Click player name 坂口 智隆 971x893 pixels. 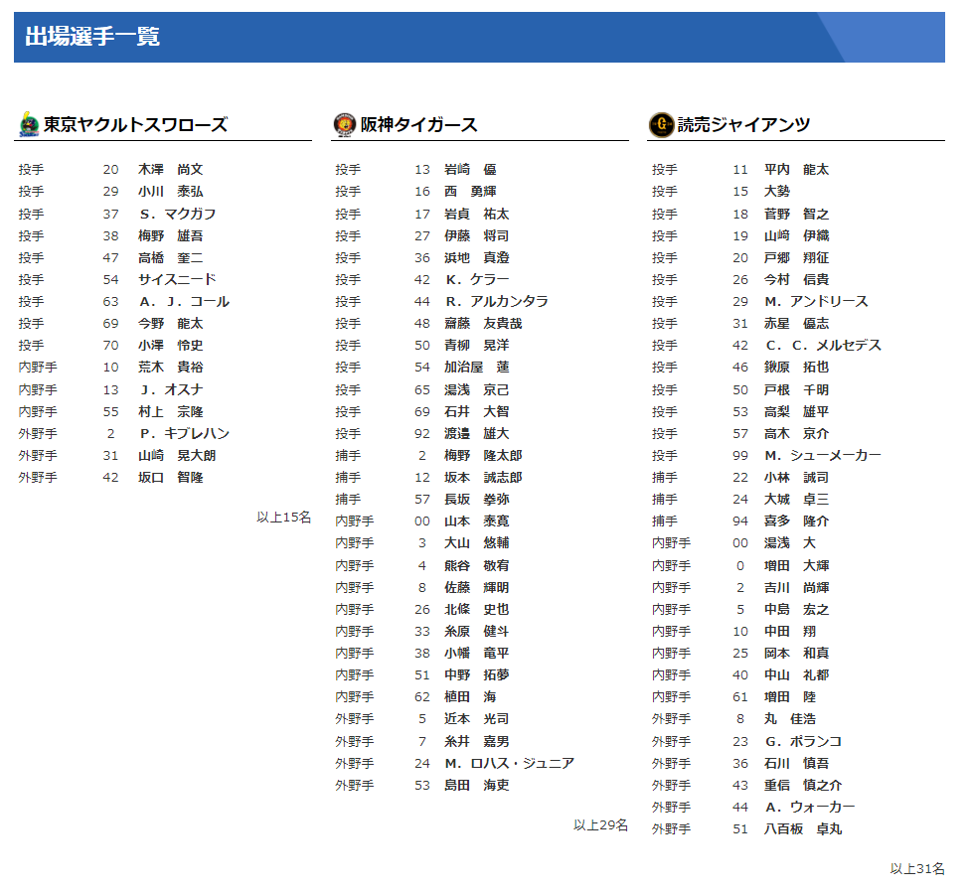(x=170, y=478)
